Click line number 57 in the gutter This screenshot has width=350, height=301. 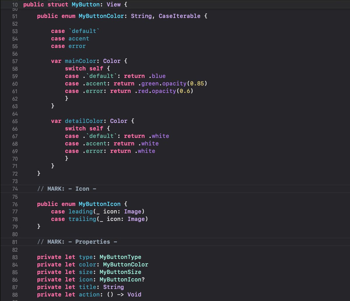15,61
